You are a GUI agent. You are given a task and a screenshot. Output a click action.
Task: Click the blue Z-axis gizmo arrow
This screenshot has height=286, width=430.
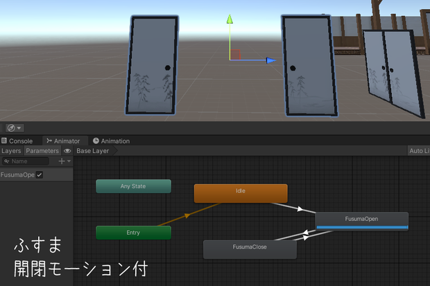pos(270,60)
